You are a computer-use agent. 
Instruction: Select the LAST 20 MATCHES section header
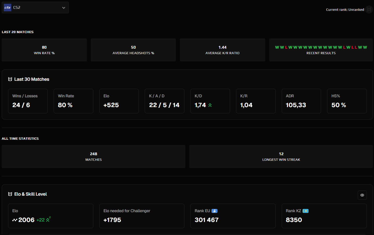point(18,32)
